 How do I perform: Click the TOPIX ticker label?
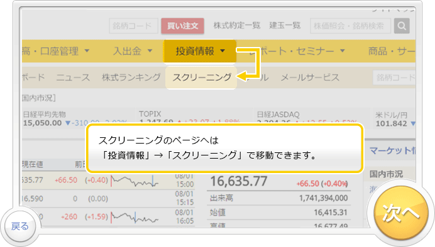coord(150,114)
